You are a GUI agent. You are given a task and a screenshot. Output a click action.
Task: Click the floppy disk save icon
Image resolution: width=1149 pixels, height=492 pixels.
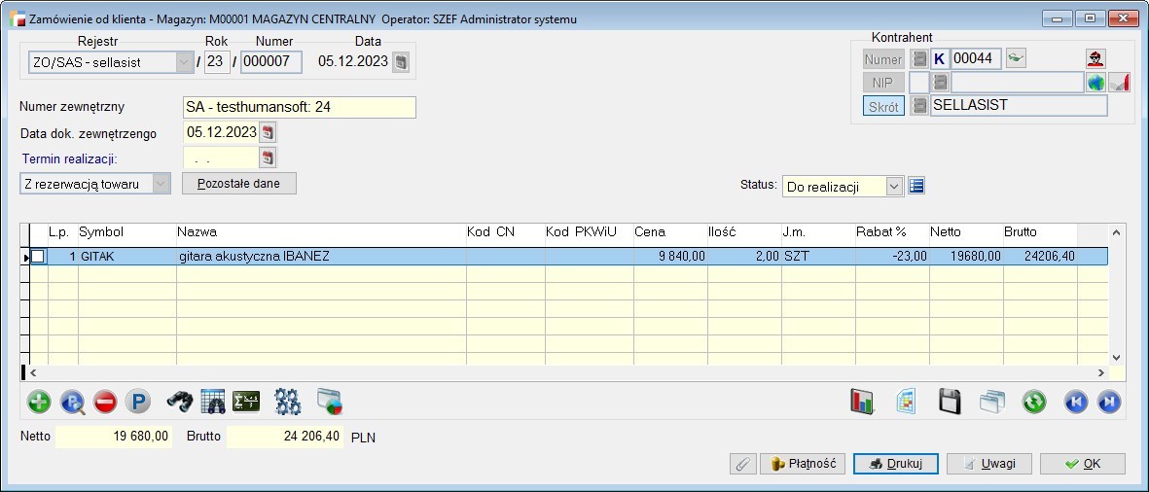pos(950,402)
